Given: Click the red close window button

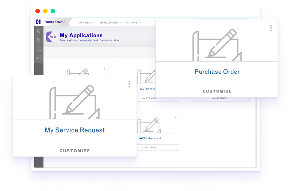Looking at the screenshot, I should [x=38, y=11].
